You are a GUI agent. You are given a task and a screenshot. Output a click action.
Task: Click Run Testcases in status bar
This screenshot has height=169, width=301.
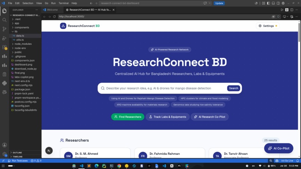click(x=18, y=161)
